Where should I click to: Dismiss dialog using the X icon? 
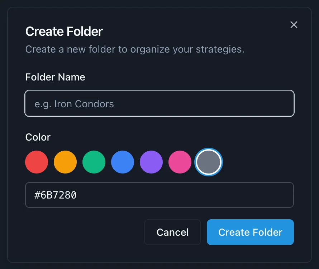point(294,25)
